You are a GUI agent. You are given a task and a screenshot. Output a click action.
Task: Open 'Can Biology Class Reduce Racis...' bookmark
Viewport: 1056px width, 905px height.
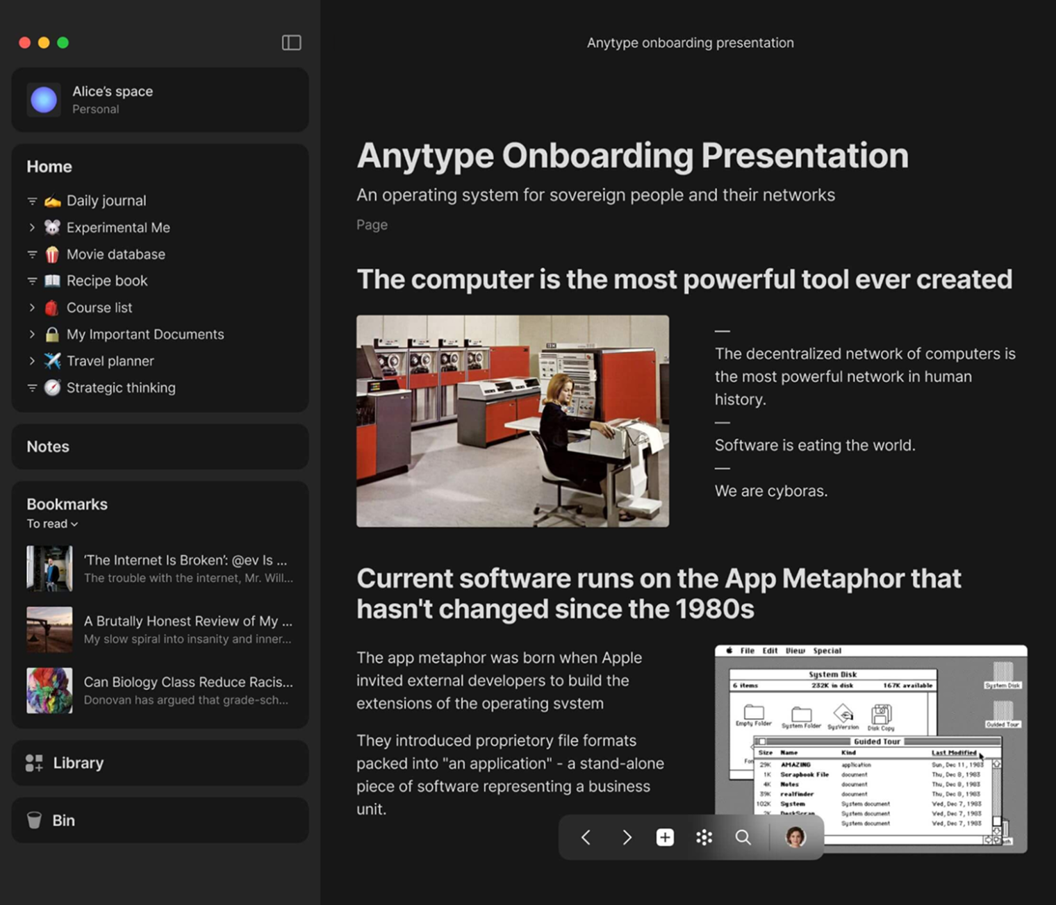pyautogui.click(x=160, y=690)
